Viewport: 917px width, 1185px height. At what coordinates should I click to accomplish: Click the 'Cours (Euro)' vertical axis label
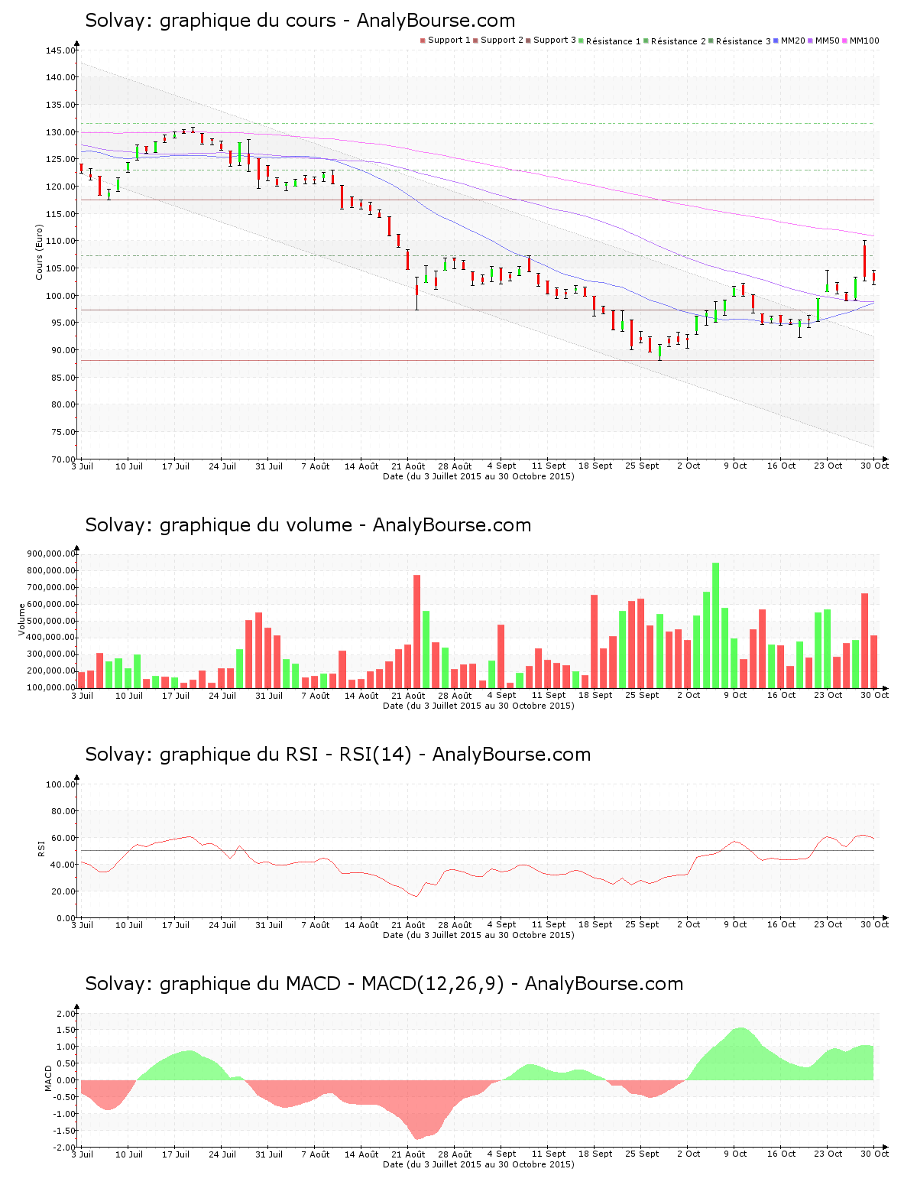[39, 252]
